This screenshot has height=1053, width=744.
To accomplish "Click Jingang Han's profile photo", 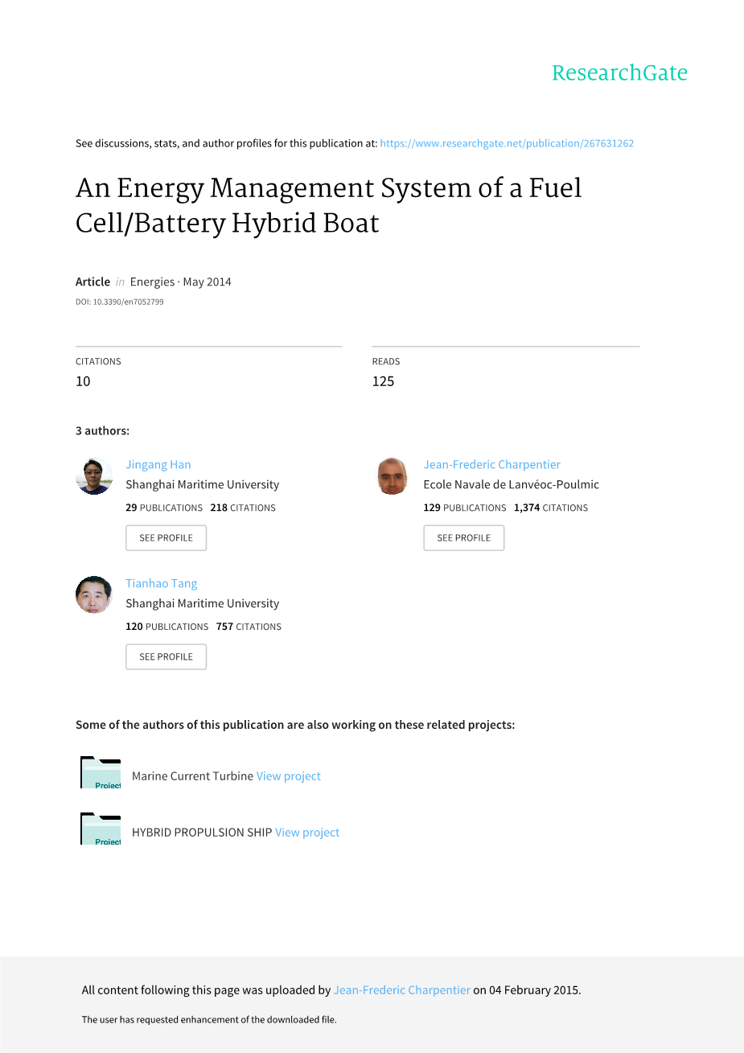I will point(94,476).
